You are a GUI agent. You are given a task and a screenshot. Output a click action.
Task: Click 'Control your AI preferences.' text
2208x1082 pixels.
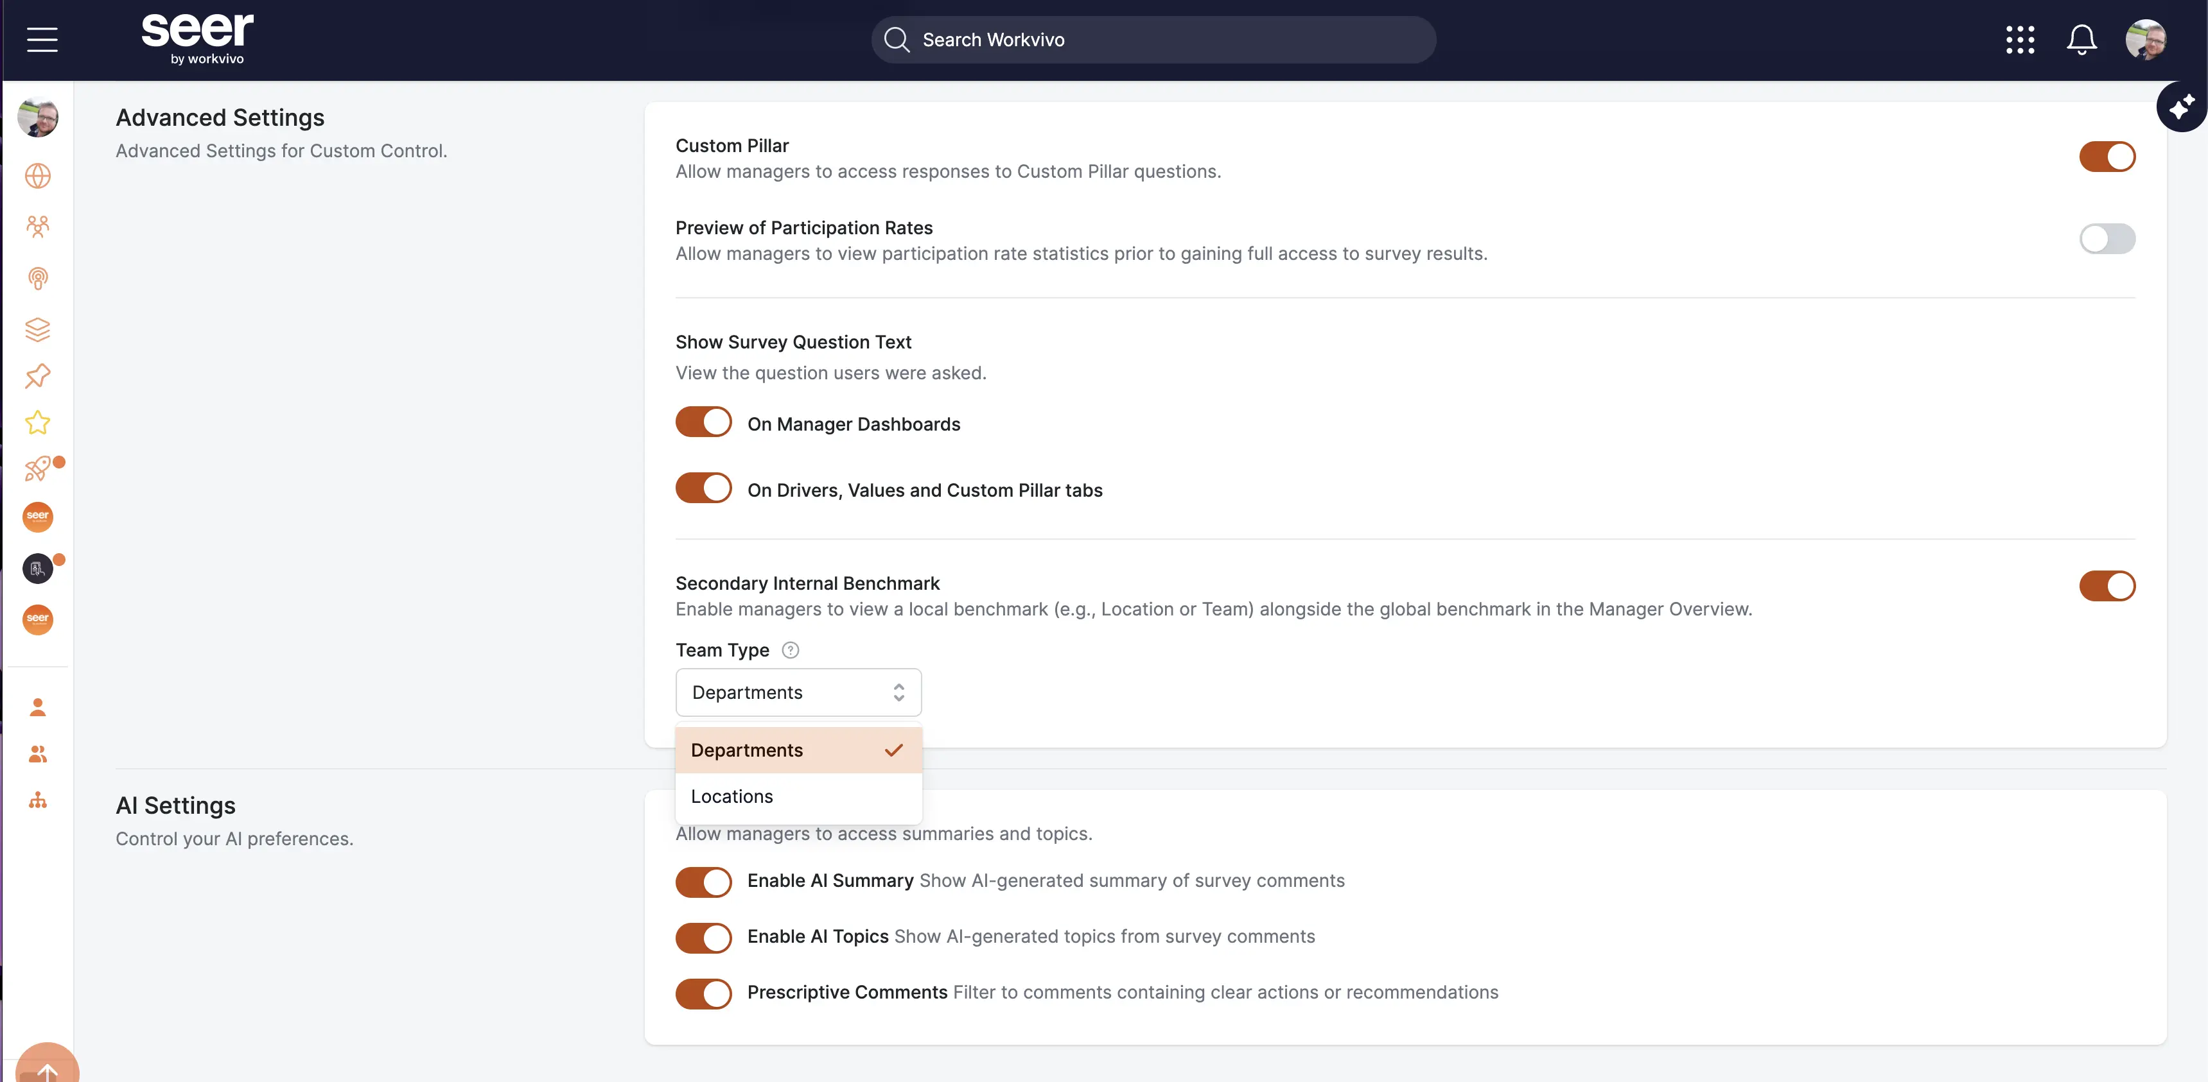[x=234, y=839]
